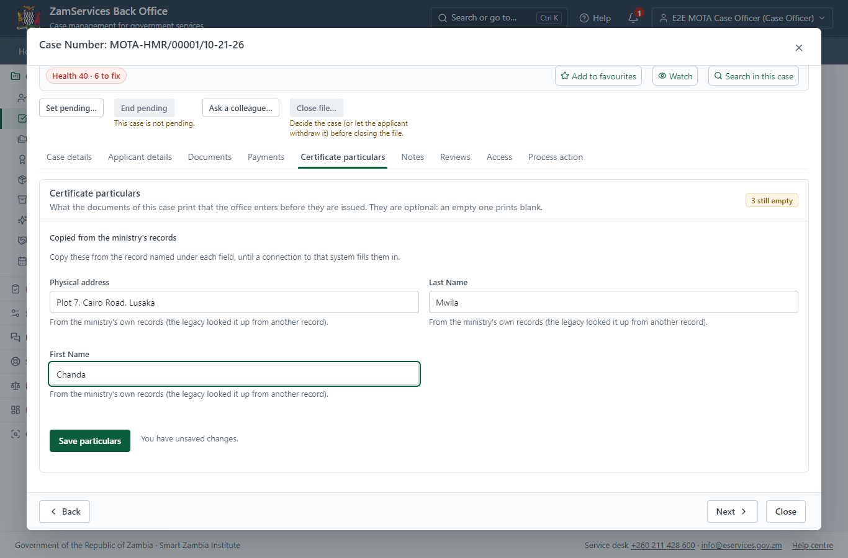Toggle Watch on this case
Viewport: 848px width, 558px height.
click(x=675, y=76)
